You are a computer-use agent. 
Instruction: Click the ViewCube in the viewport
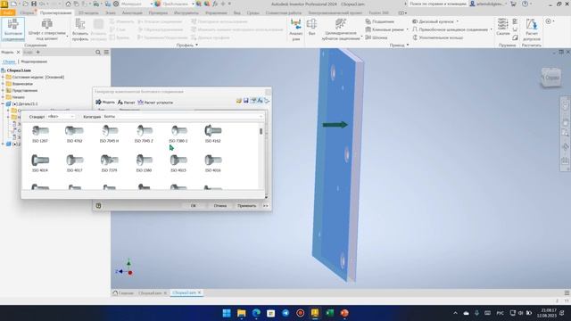550,78
